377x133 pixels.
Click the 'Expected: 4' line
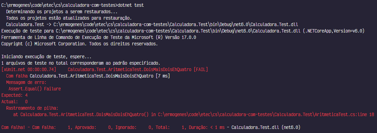(15, 95)
